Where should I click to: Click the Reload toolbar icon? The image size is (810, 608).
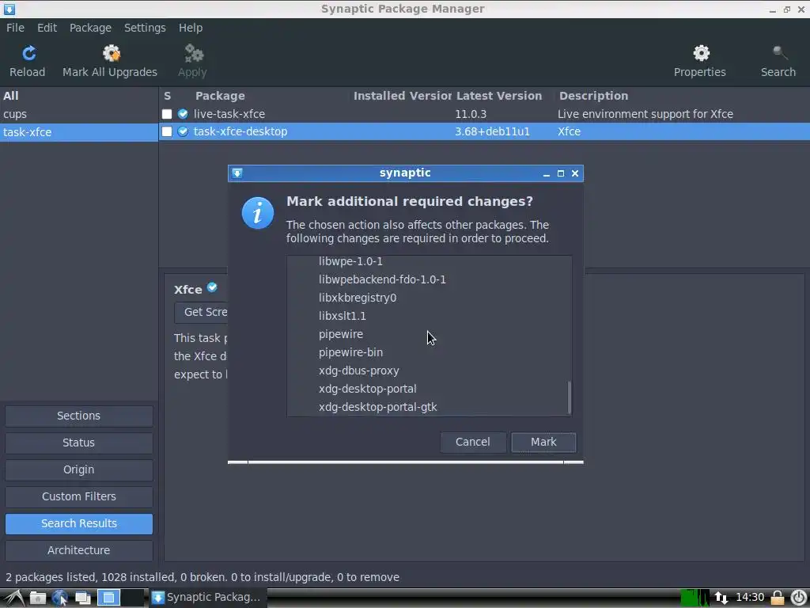(29, 53)
